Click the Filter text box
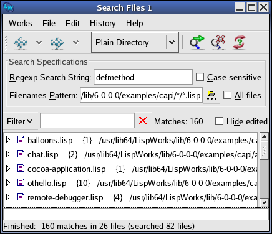This screenshot has width=272, height=234. coord(87,121)
